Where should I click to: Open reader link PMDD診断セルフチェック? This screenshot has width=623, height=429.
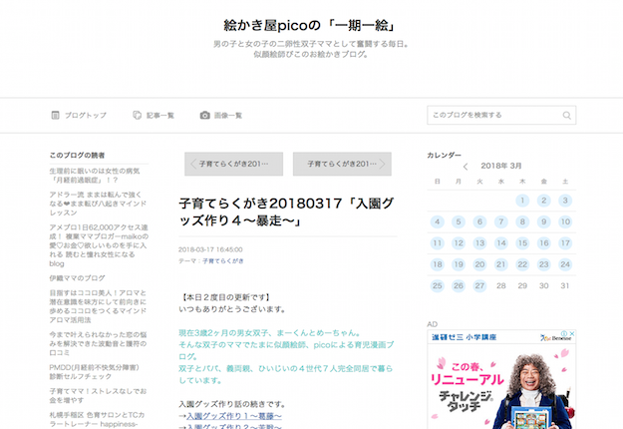pyautogui.click(x=94, y=372)
